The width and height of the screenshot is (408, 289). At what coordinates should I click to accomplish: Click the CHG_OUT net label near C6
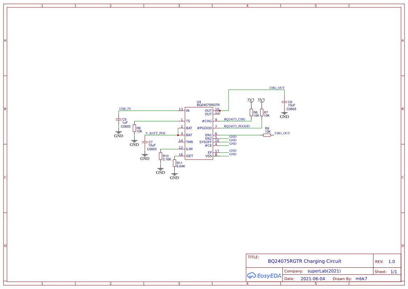click(x=277, y=88)
